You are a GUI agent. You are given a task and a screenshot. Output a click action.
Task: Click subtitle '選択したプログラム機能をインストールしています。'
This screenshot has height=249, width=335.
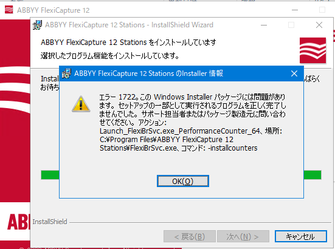coord(110,56)
